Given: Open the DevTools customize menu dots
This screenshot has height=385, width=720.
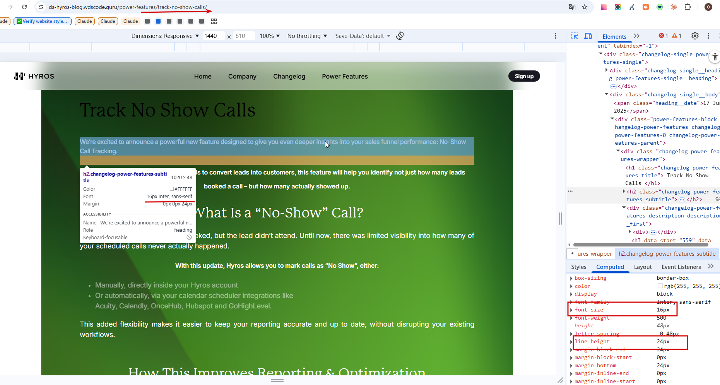Looking at the screenshot, I should [708, 36].
